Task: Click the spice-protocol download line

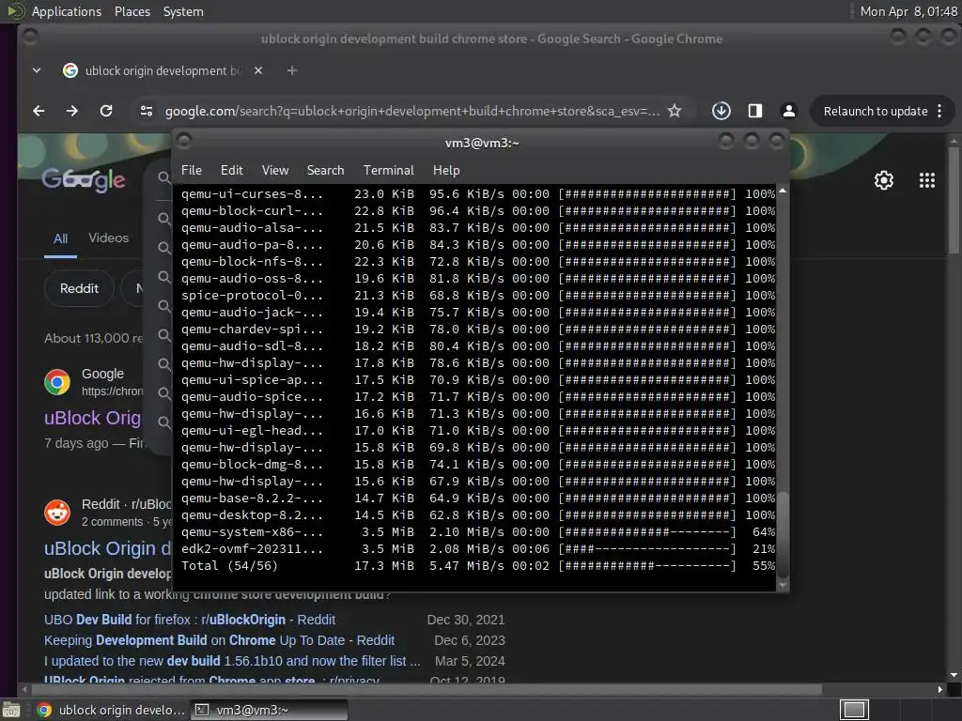Action: 478,296
